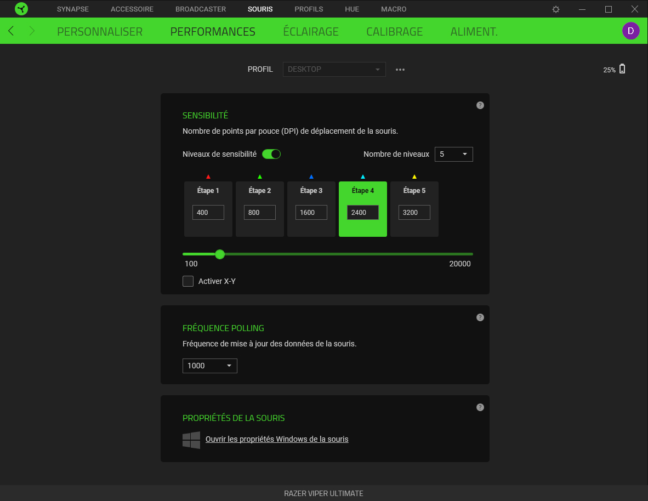Click the slider minimum value 100
The height and width of the screenshot is (501, 648).
[191, 264]
